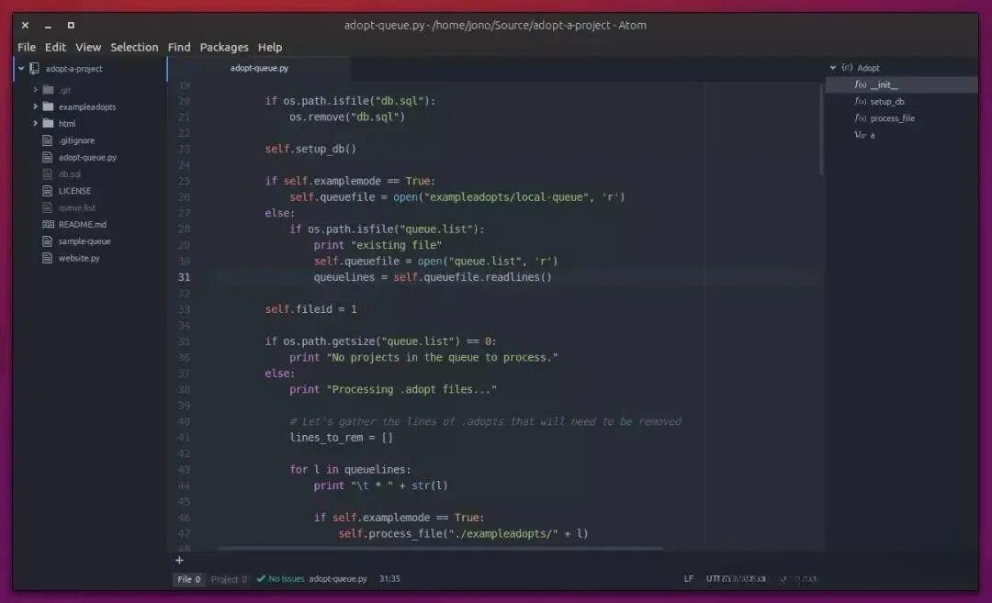Open the Selection menu
The height and width of the screenshot is (603, 992).
pyautogui.click(x=134, y=48)
